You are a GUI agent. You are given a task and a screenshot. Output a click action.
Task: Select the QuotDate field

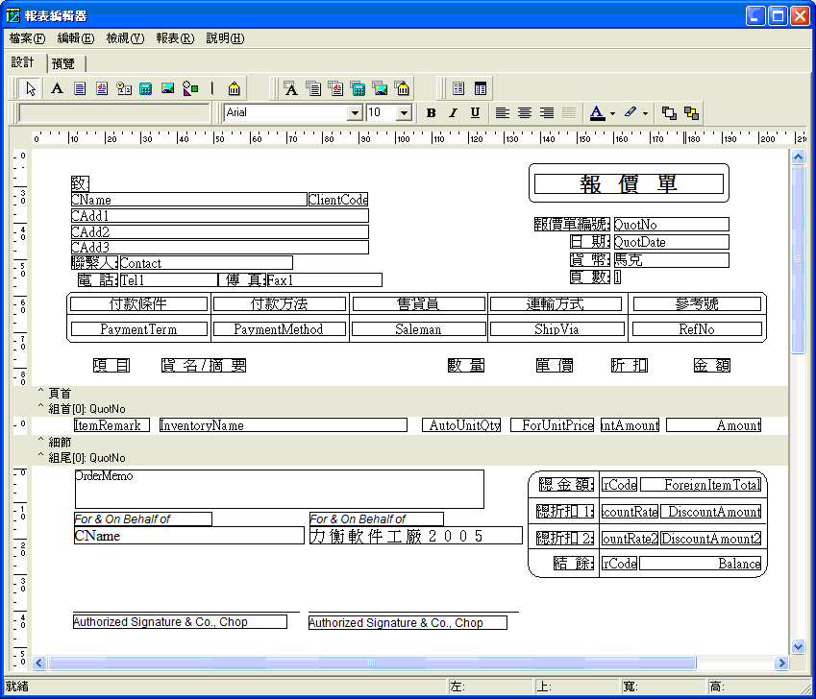coord(671,242)
